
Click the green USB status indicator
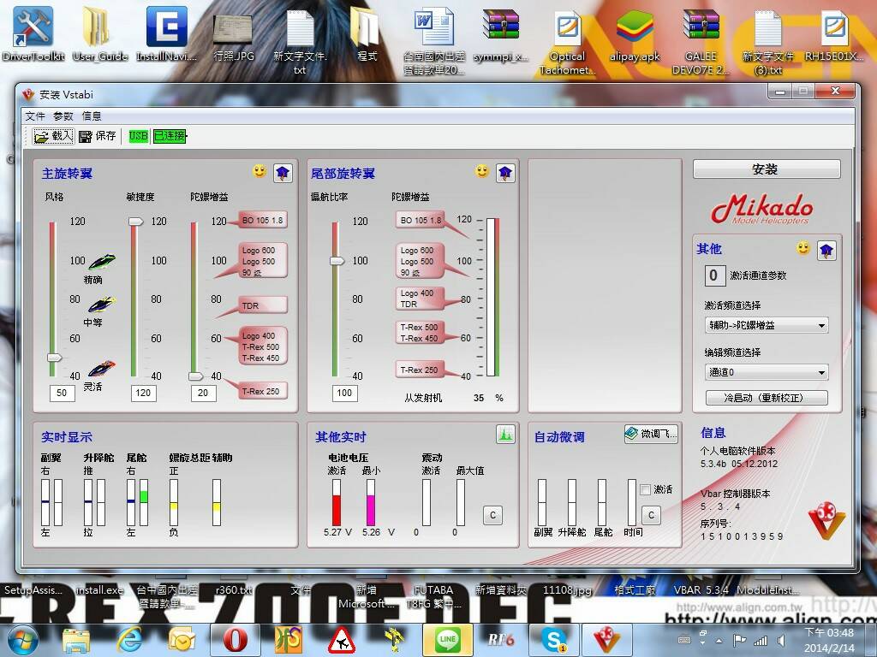[138, 136]
